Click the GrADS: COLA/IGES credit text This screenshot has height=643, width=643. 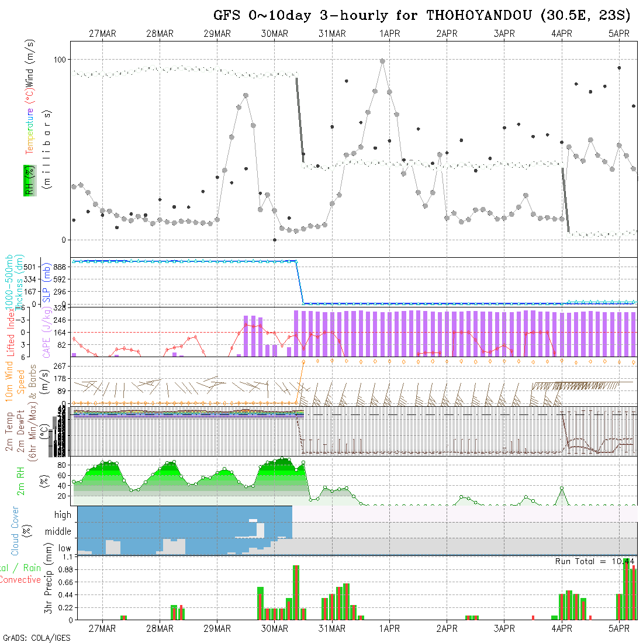pyautogui.click(x=36, y=637)
